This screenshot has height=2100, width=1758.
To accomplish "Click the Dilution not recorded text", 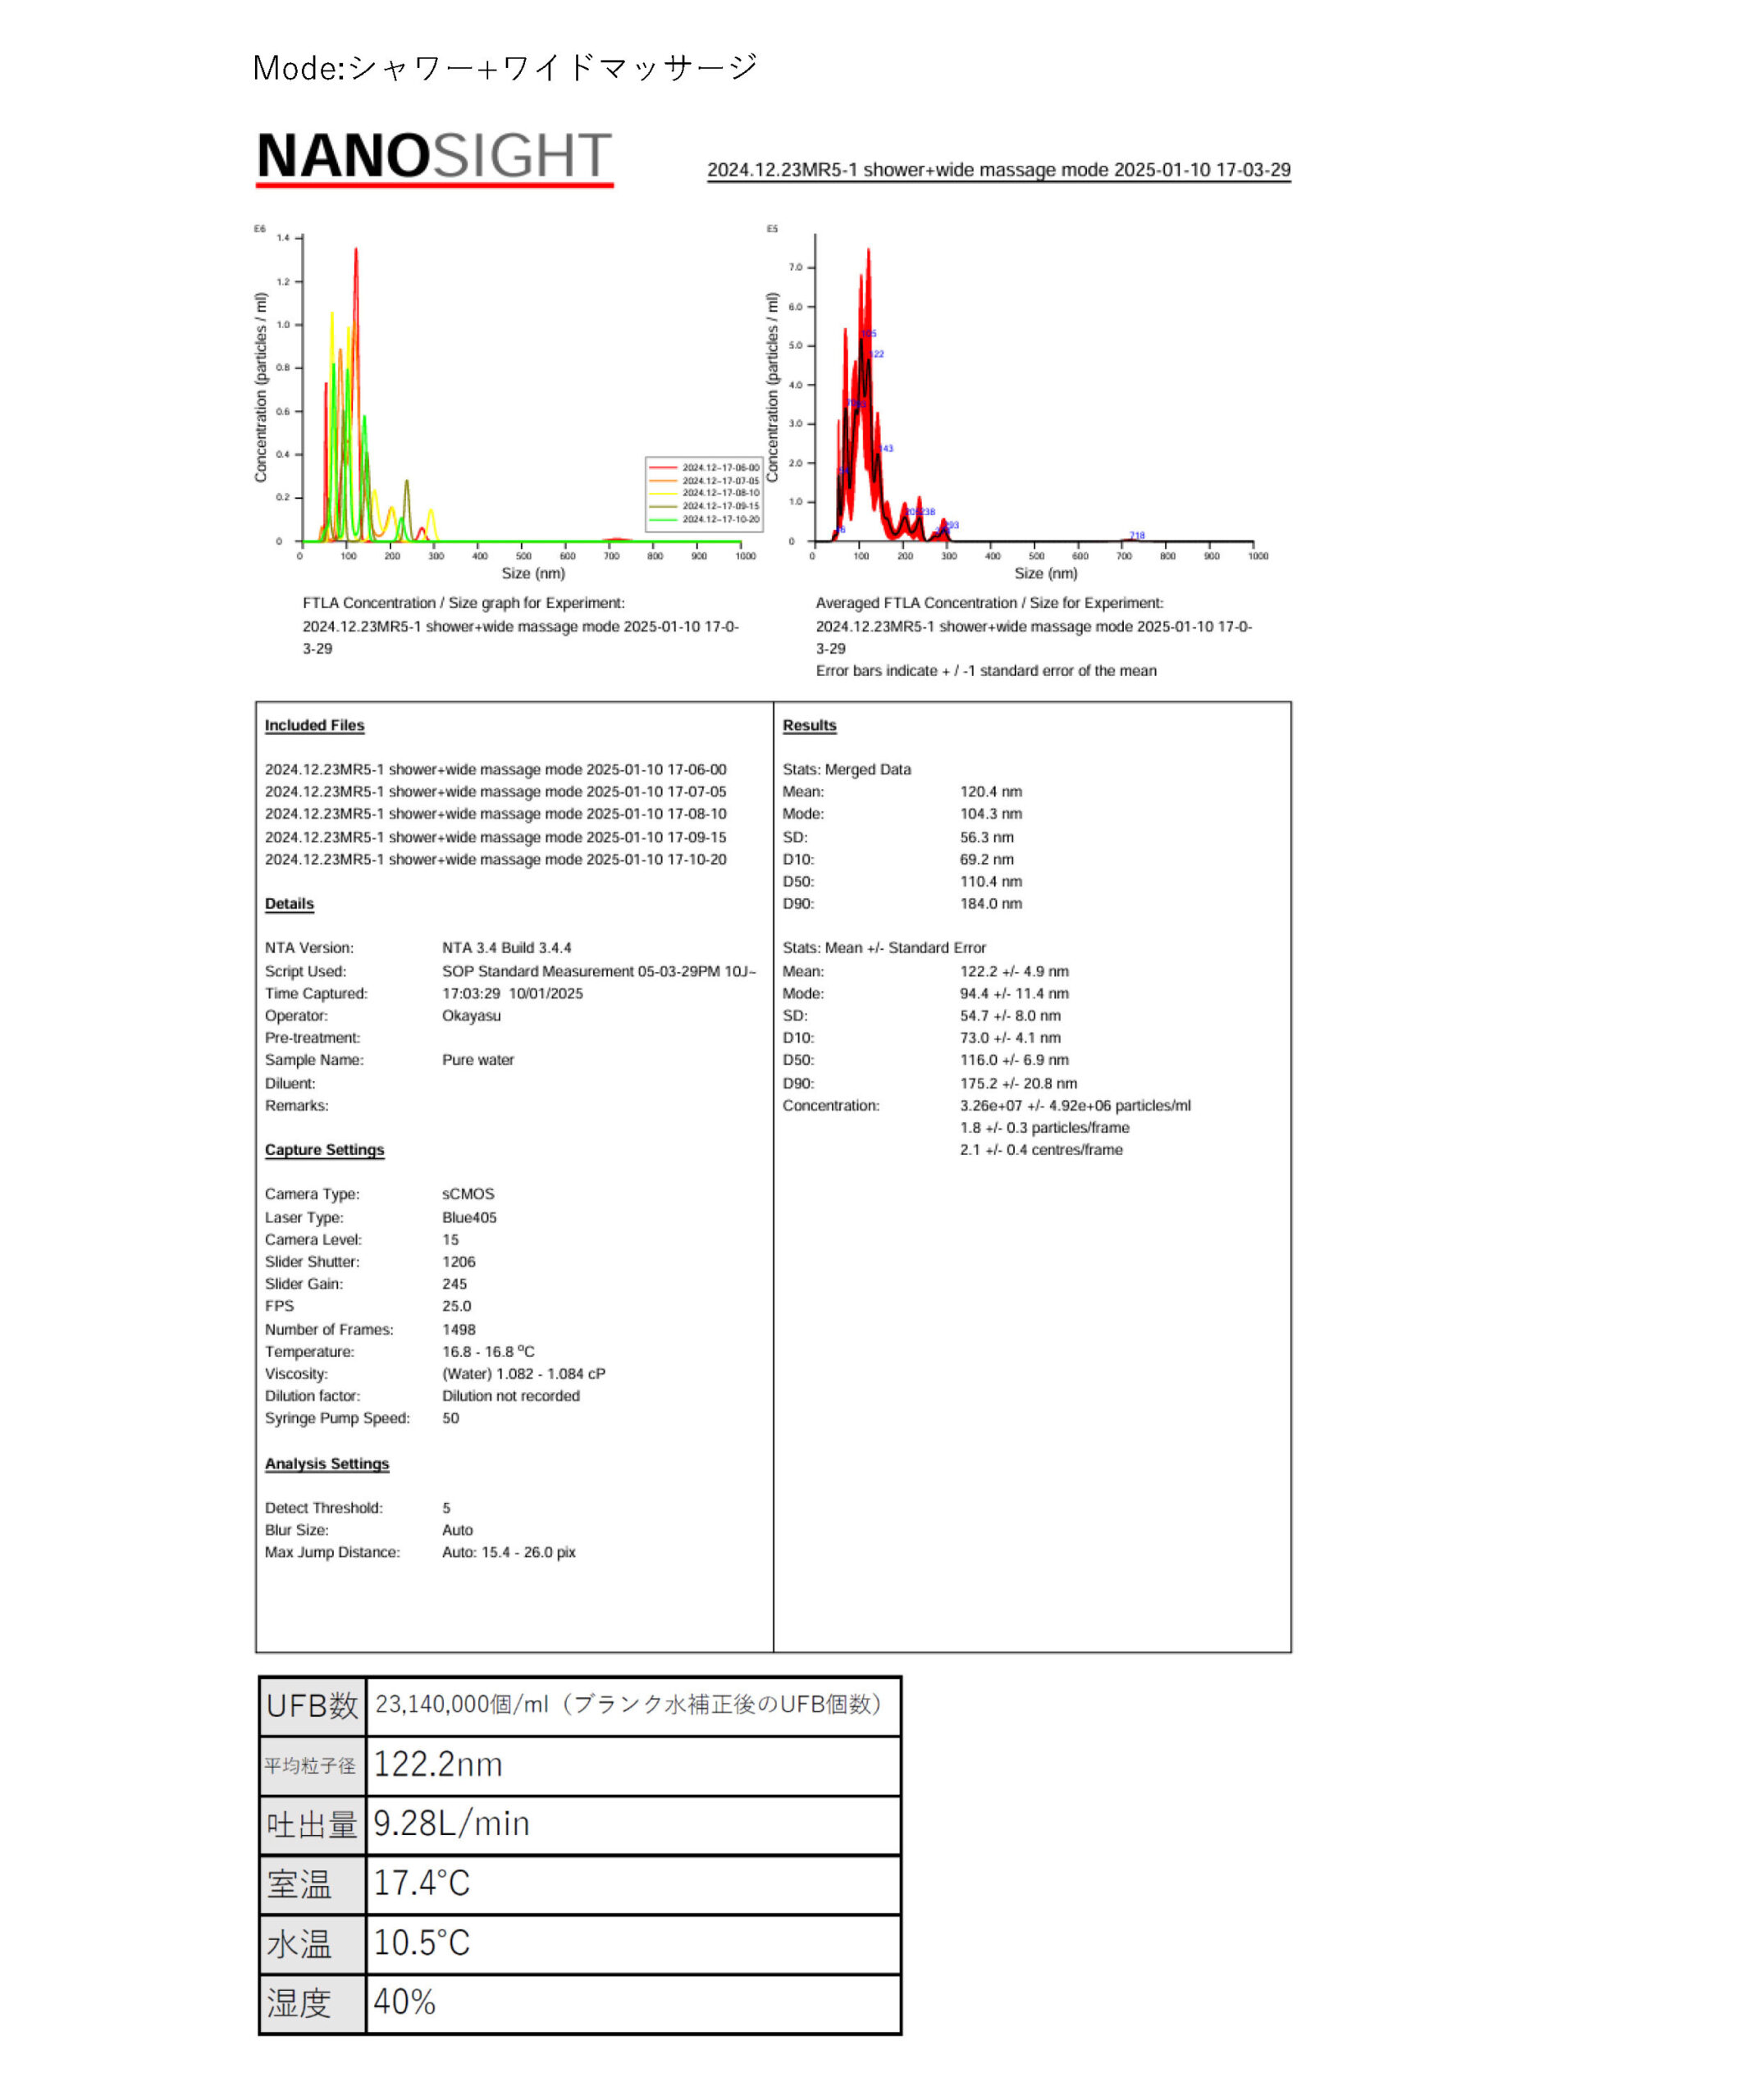I will click(510, 1396).
